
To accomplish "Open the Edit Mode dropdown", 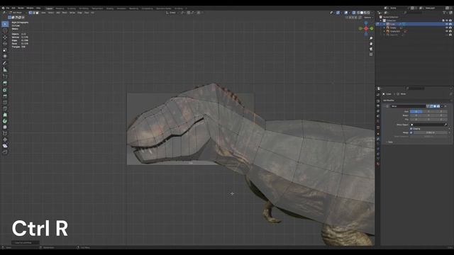I will pos(17,13).
